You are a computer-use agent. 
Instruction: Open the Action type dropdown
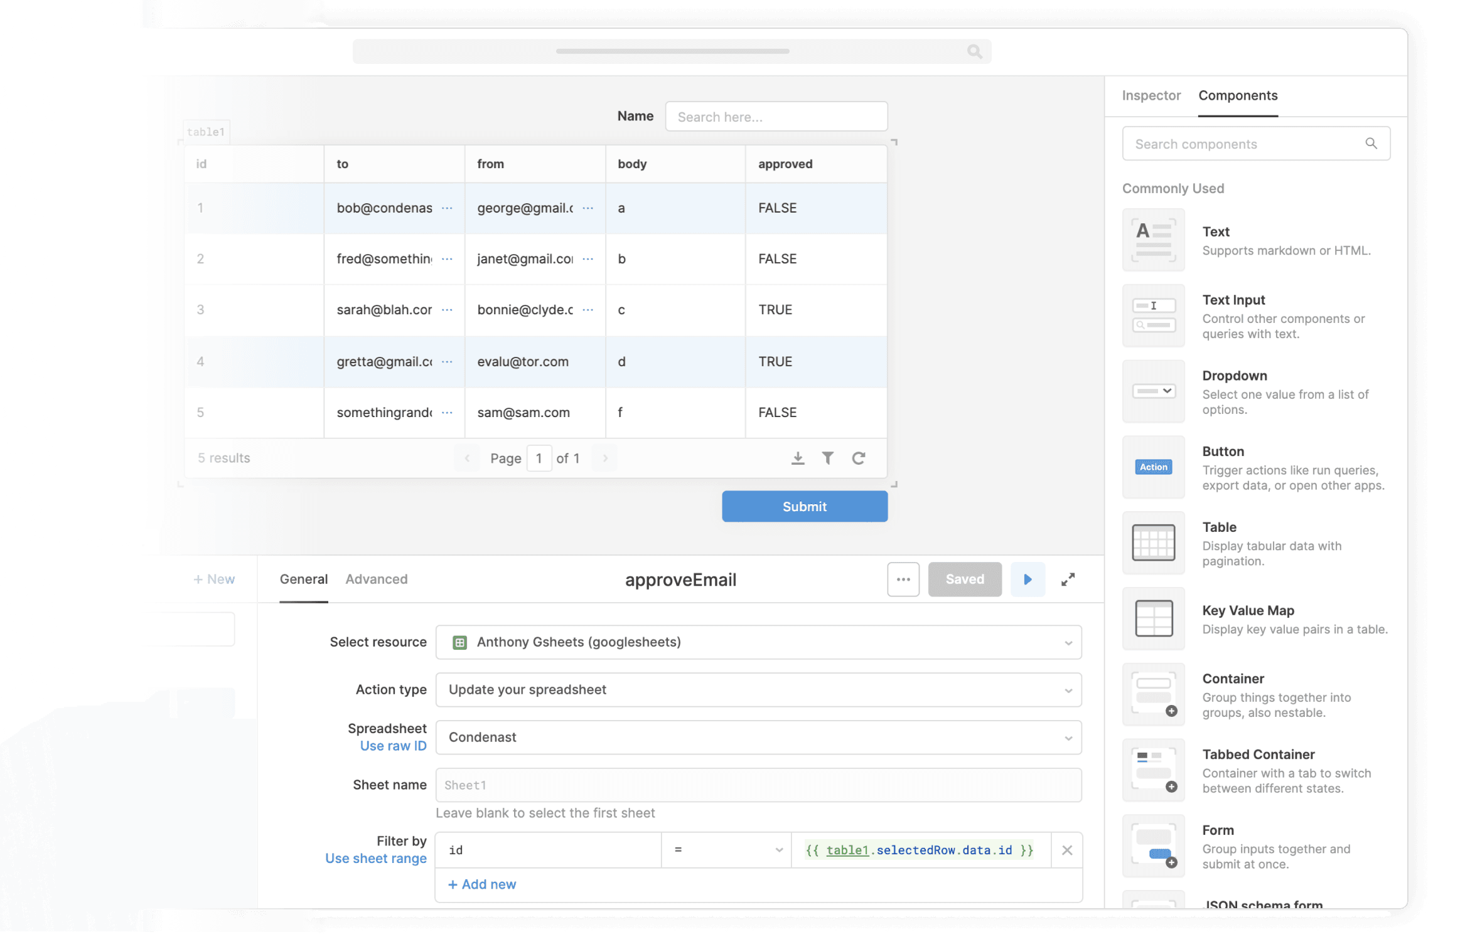(x=1069, y=689)
